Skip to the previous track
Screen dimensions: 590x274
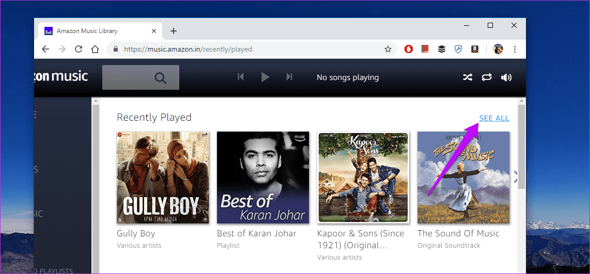(x=241, y=77)
